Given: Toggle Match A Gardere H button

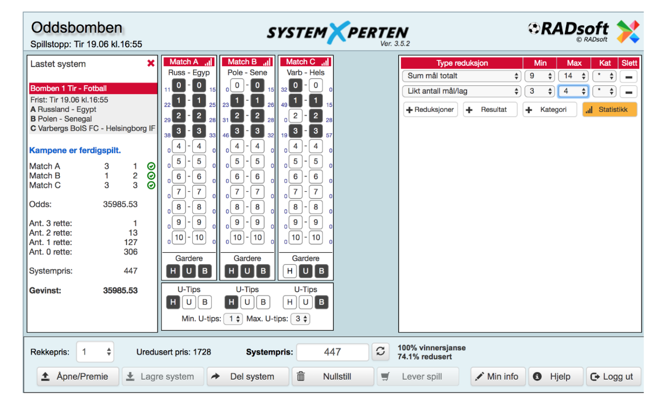Looking at the screenshot, I should click(173, 271).
